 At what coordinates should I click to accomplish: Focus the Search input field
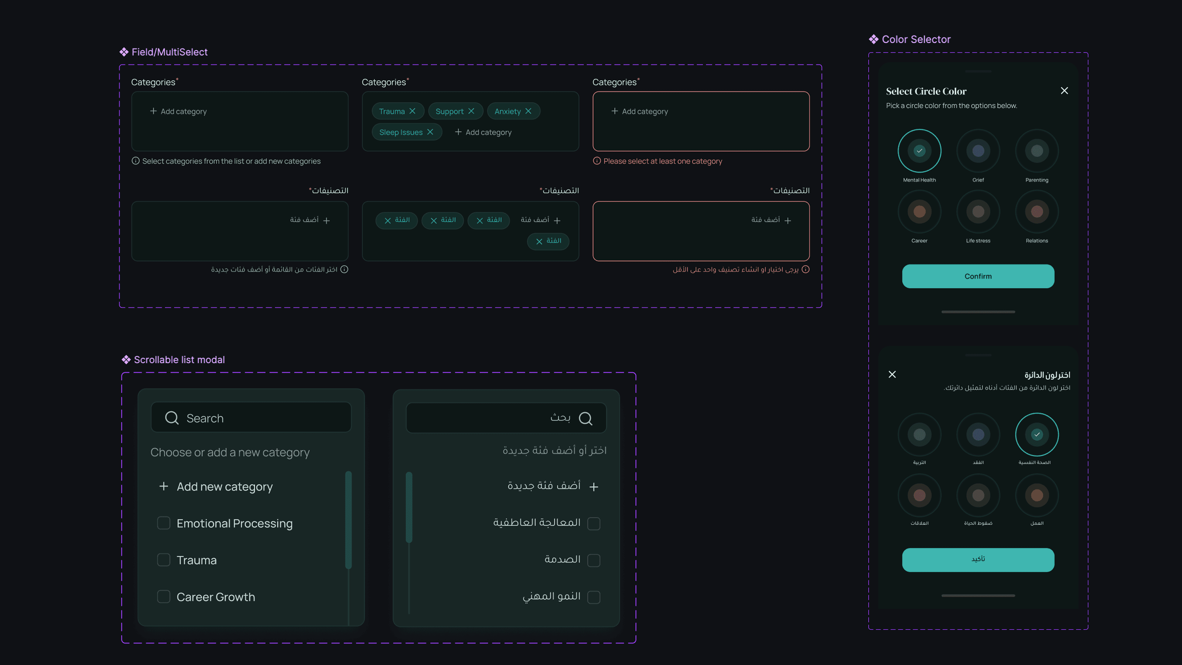click(251, 417)
